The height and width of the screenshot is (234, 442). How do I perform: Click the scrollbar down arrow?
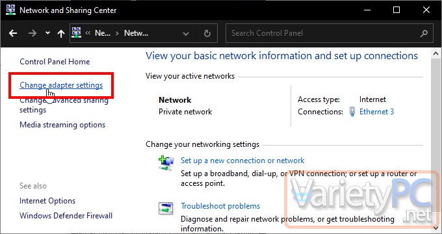pyautogui.click(x=435, y=227)
